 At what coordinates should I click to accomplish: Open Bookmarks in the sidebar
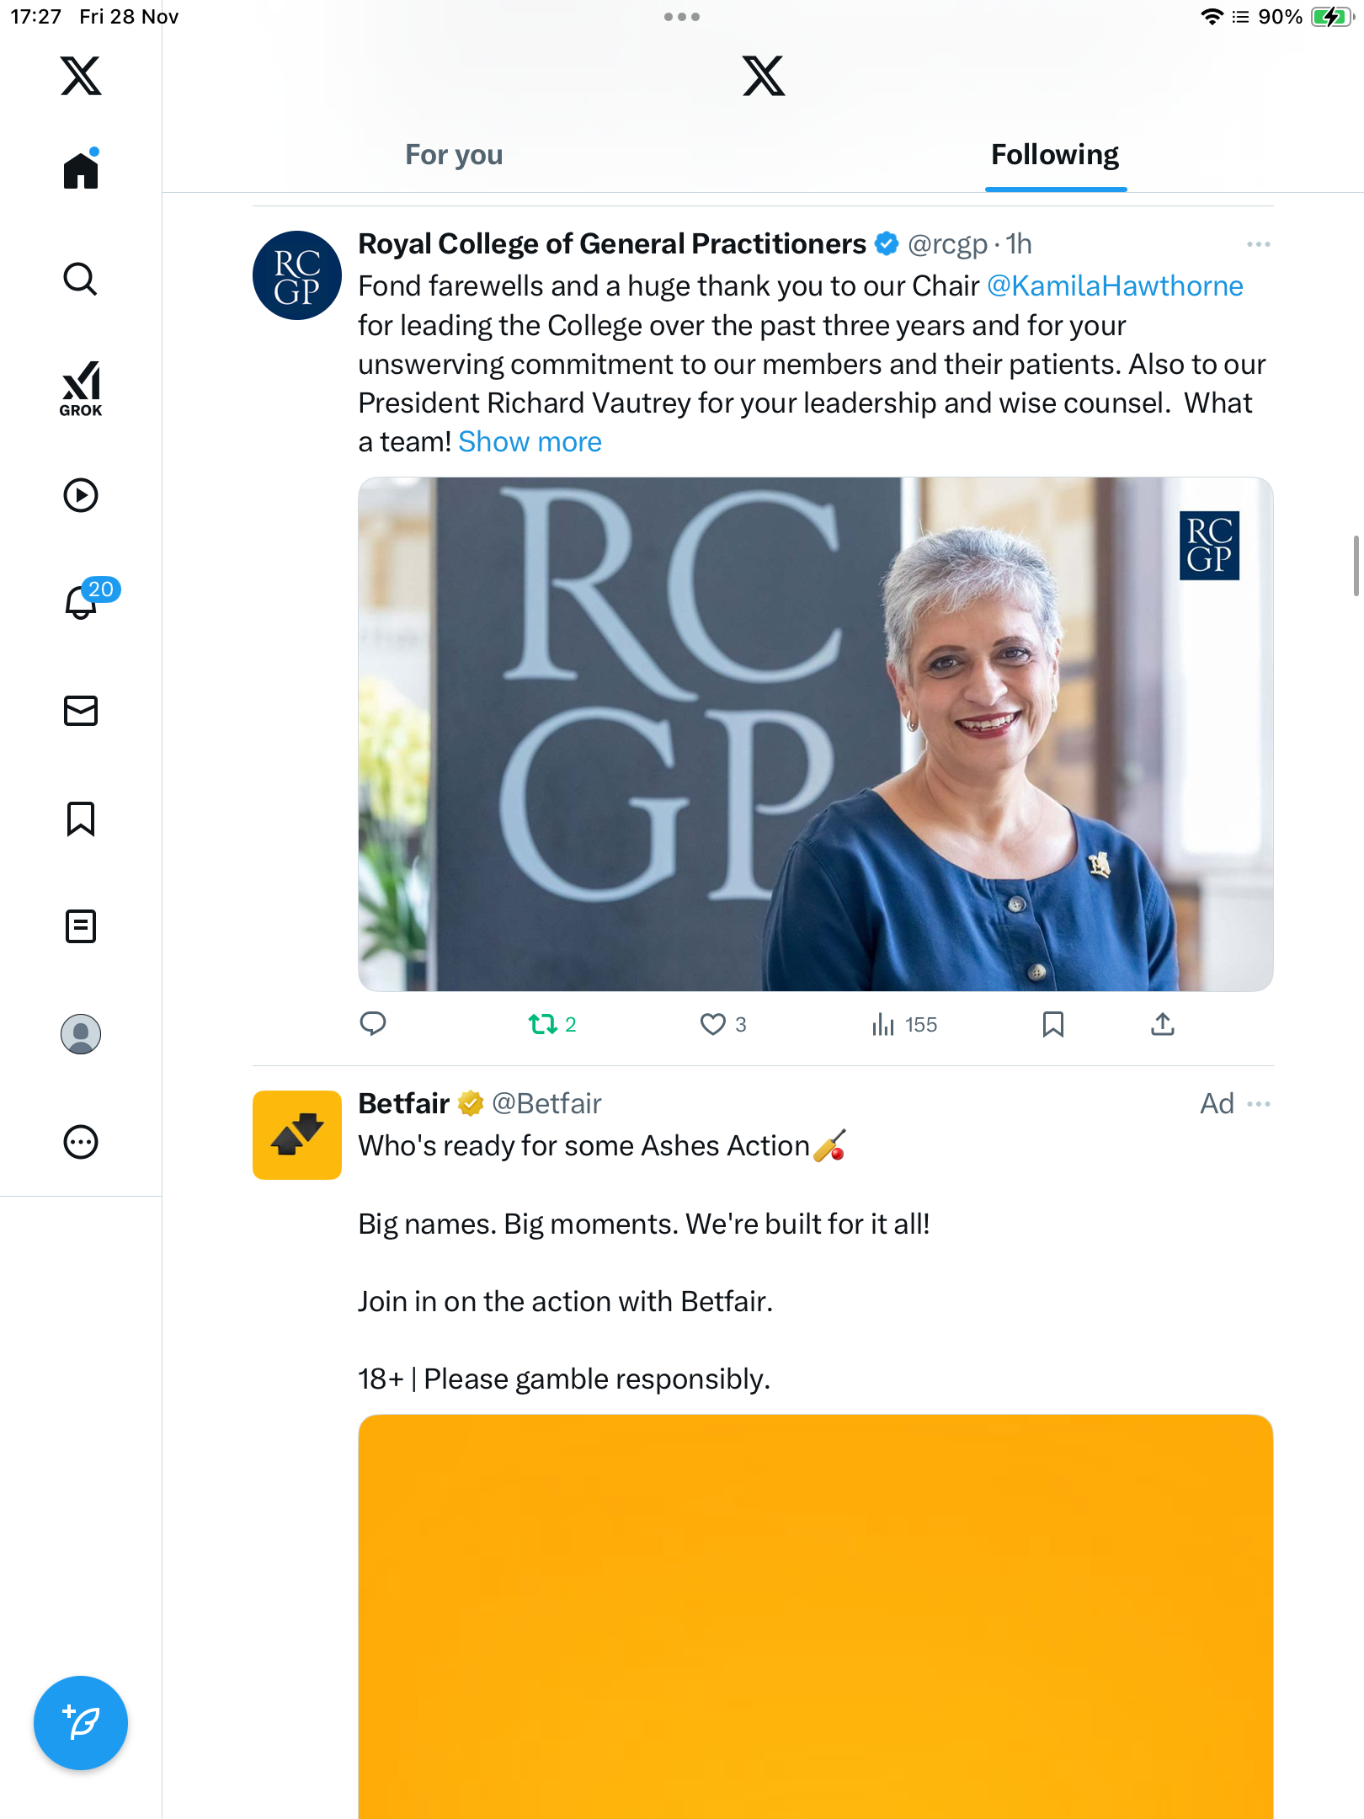pos(81,819)
